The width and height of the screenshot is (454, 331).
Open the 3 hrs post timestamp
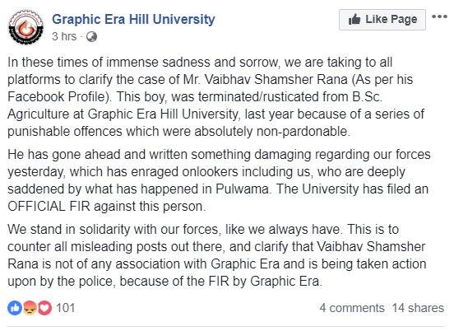(64, 36)
